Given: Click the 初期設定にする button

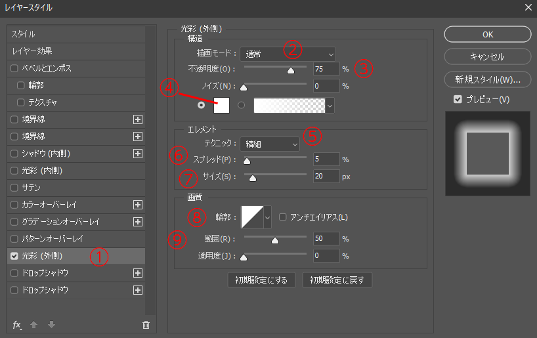Looking at the screenshot, I should [x=261, y=280].
